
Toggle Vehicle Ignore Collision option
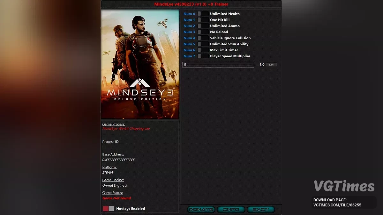[x=203, y=38]
